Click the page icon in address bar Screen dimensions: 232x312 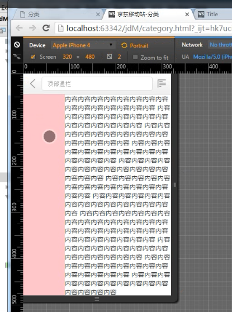(61, 29)
